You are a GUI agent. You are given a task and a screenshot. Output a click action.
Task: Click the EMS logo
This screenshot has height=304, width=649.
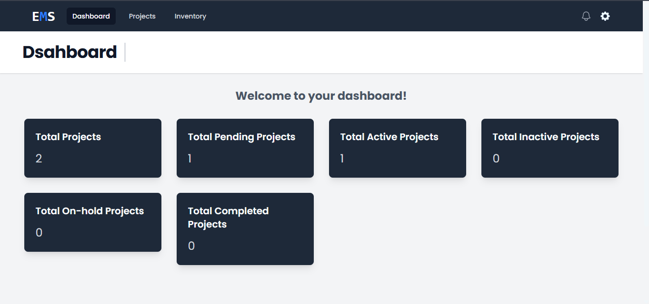[x=43, y=16]
